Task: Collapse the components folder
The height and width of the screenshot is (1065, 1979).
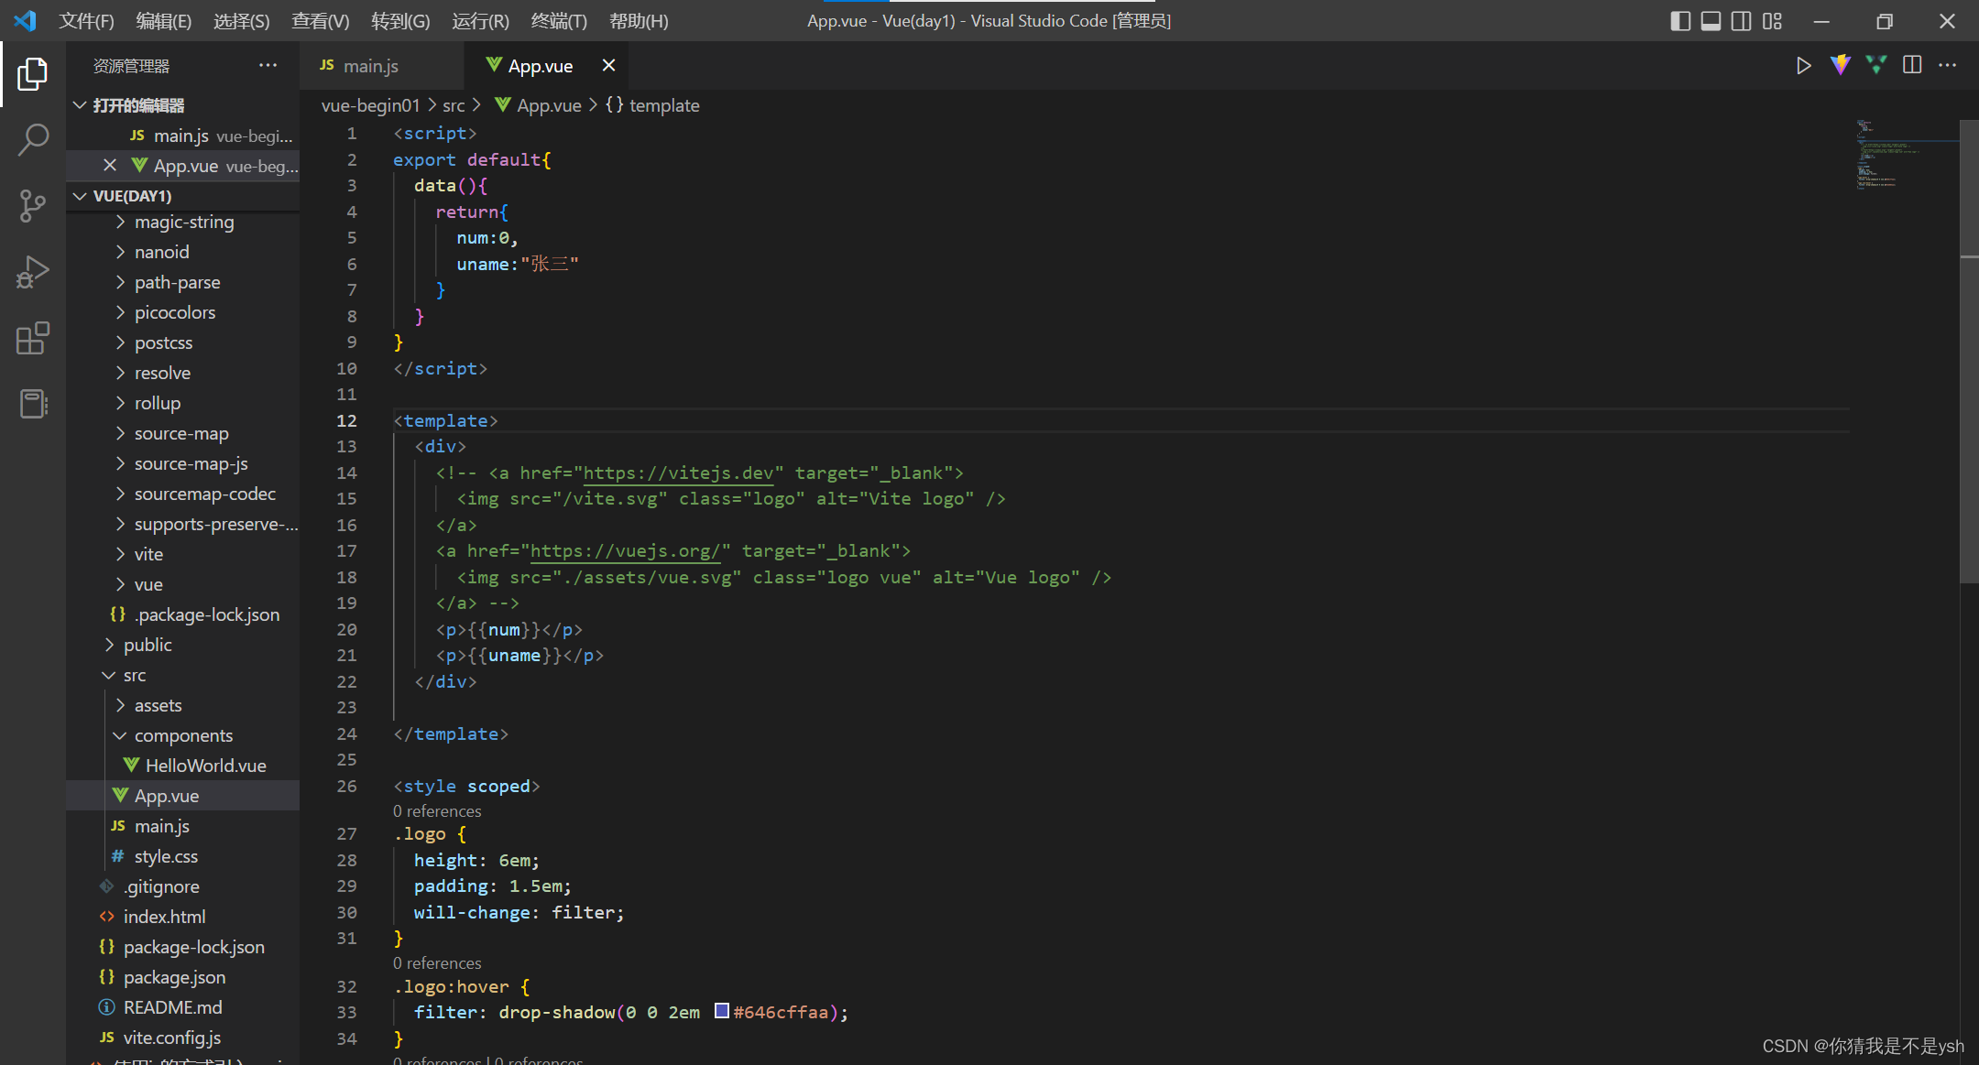Action: click(x=183, y=735)
